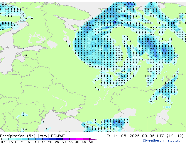
Task: Click the '(12+42)' model run label
Action: 175,136
